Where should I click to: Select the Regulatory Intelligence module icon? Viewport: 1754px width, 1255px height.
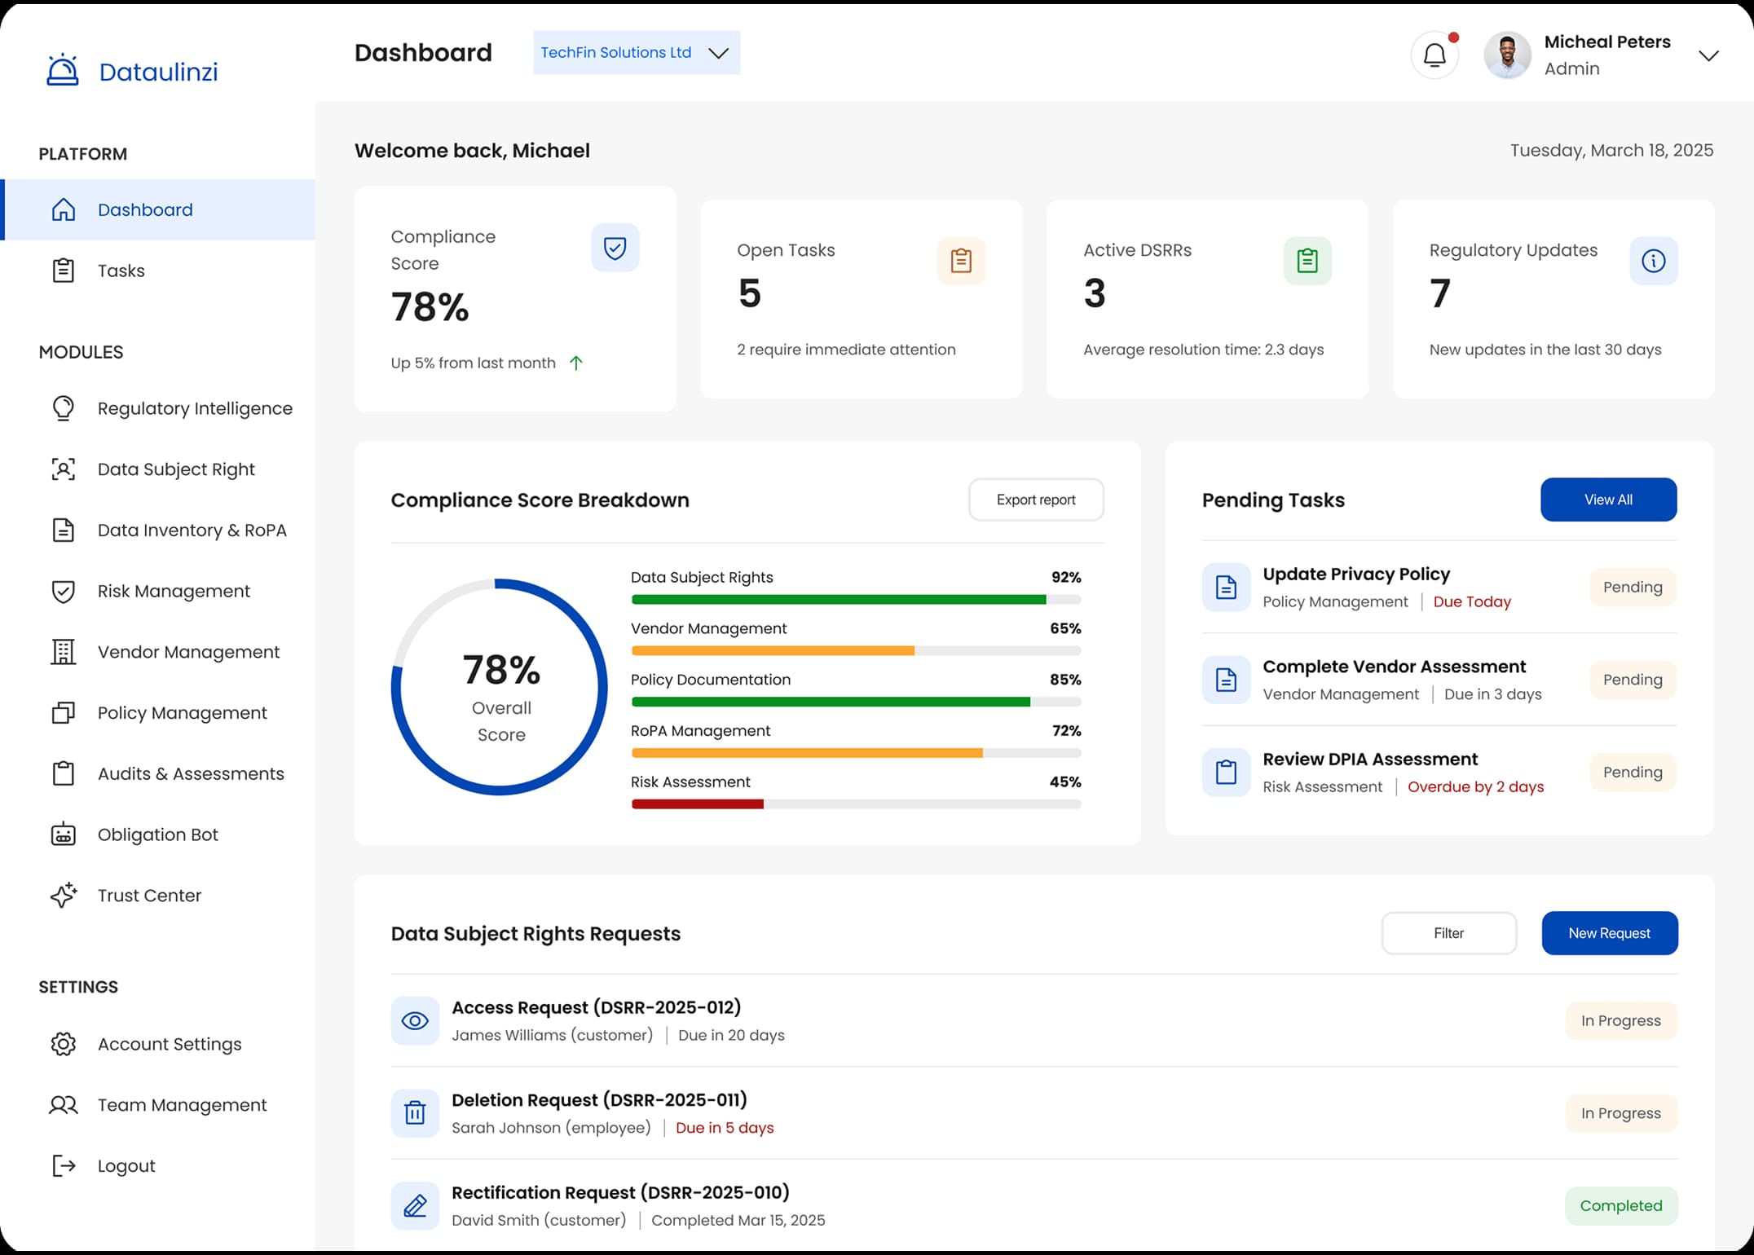coord(63,408)
